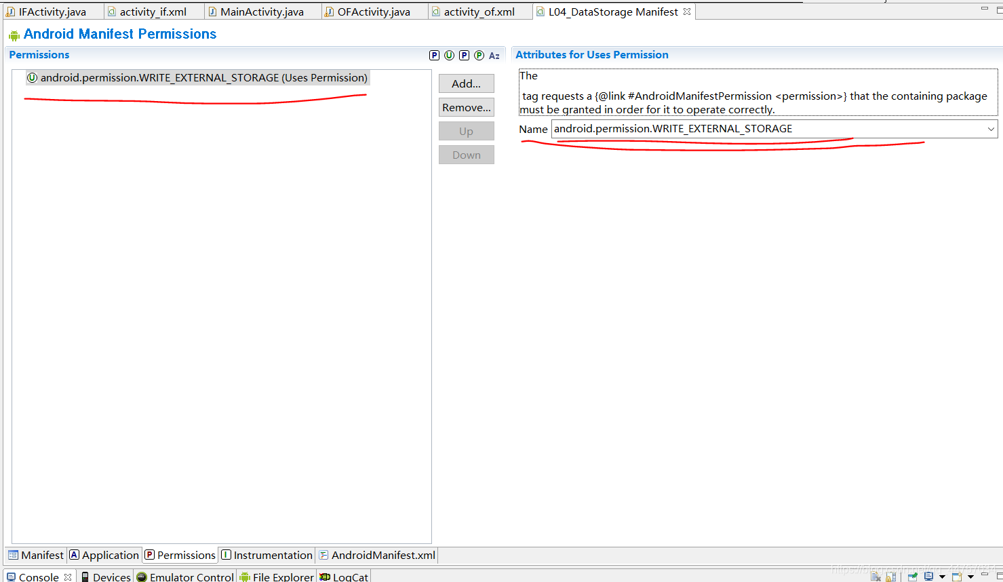This screenshot has width=1003, height=582.
Task: Minimize the editor area pane
Action: click(x=985, y=8)
